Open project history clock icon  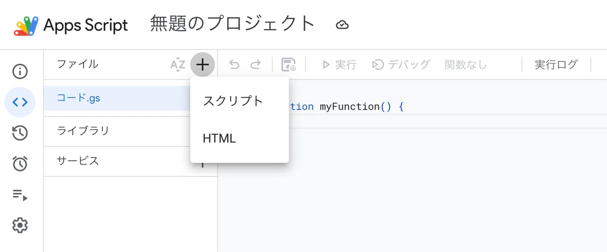pos(20,133)
